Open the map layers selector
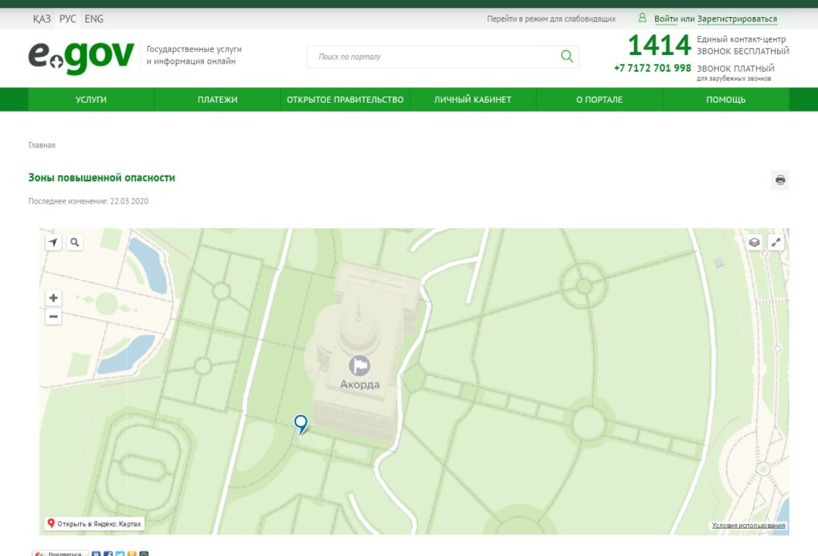The width and height of the screenshot is (818, 556). point(755,242)
